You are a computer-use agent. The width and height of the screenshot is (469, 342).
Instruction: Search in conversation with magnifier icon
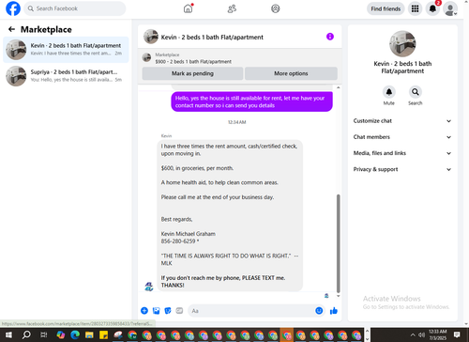pos(416,92)
